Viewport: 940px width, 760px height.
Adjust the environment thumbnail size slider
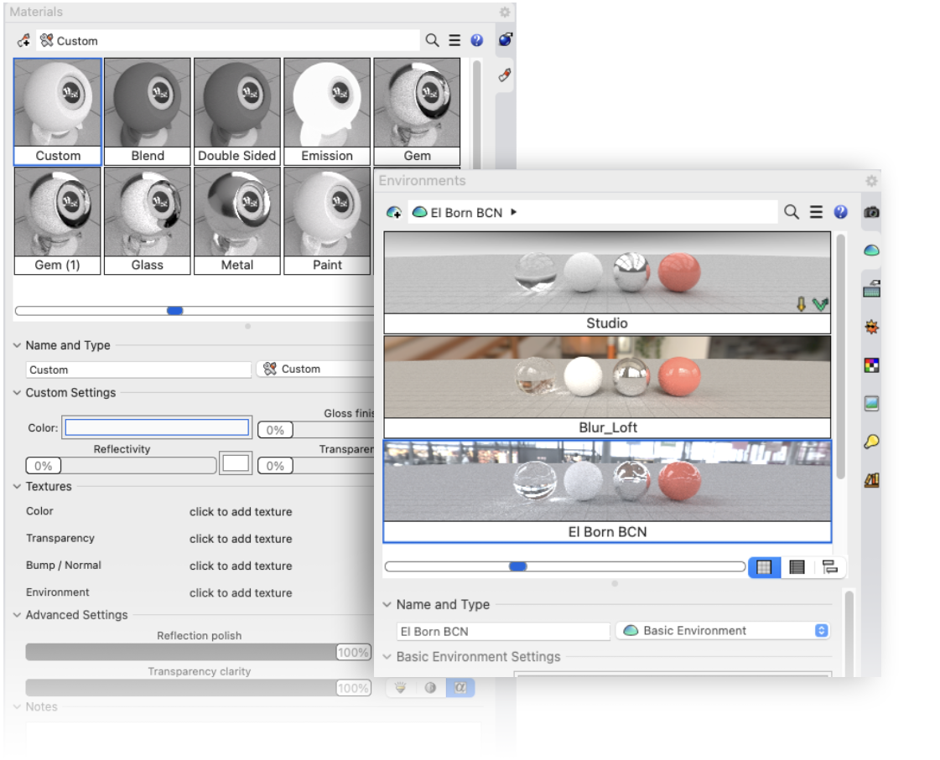click(517, 566)
